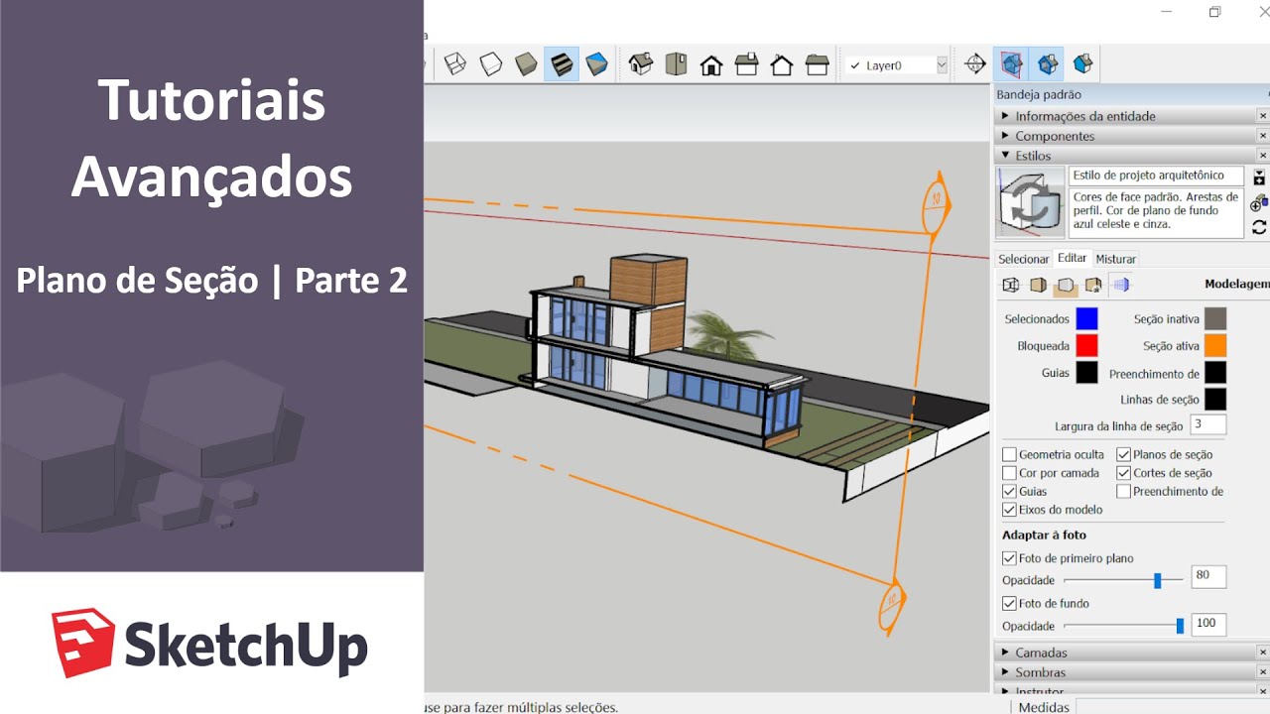Viewport: 1270px width, 714px height.
Task: Open Face settings in the Editar tab
Action: (1038, 285)
